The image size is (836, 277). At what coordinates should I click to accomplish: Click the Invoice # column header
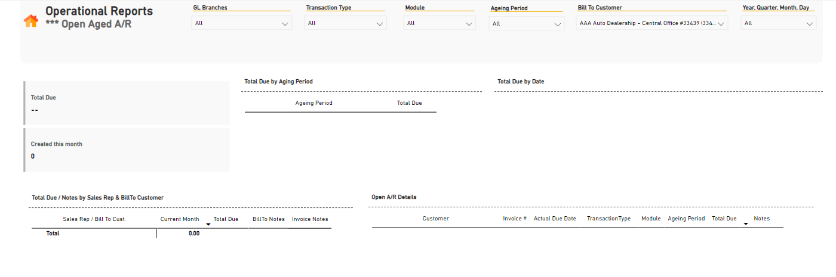tap(515, 219)
